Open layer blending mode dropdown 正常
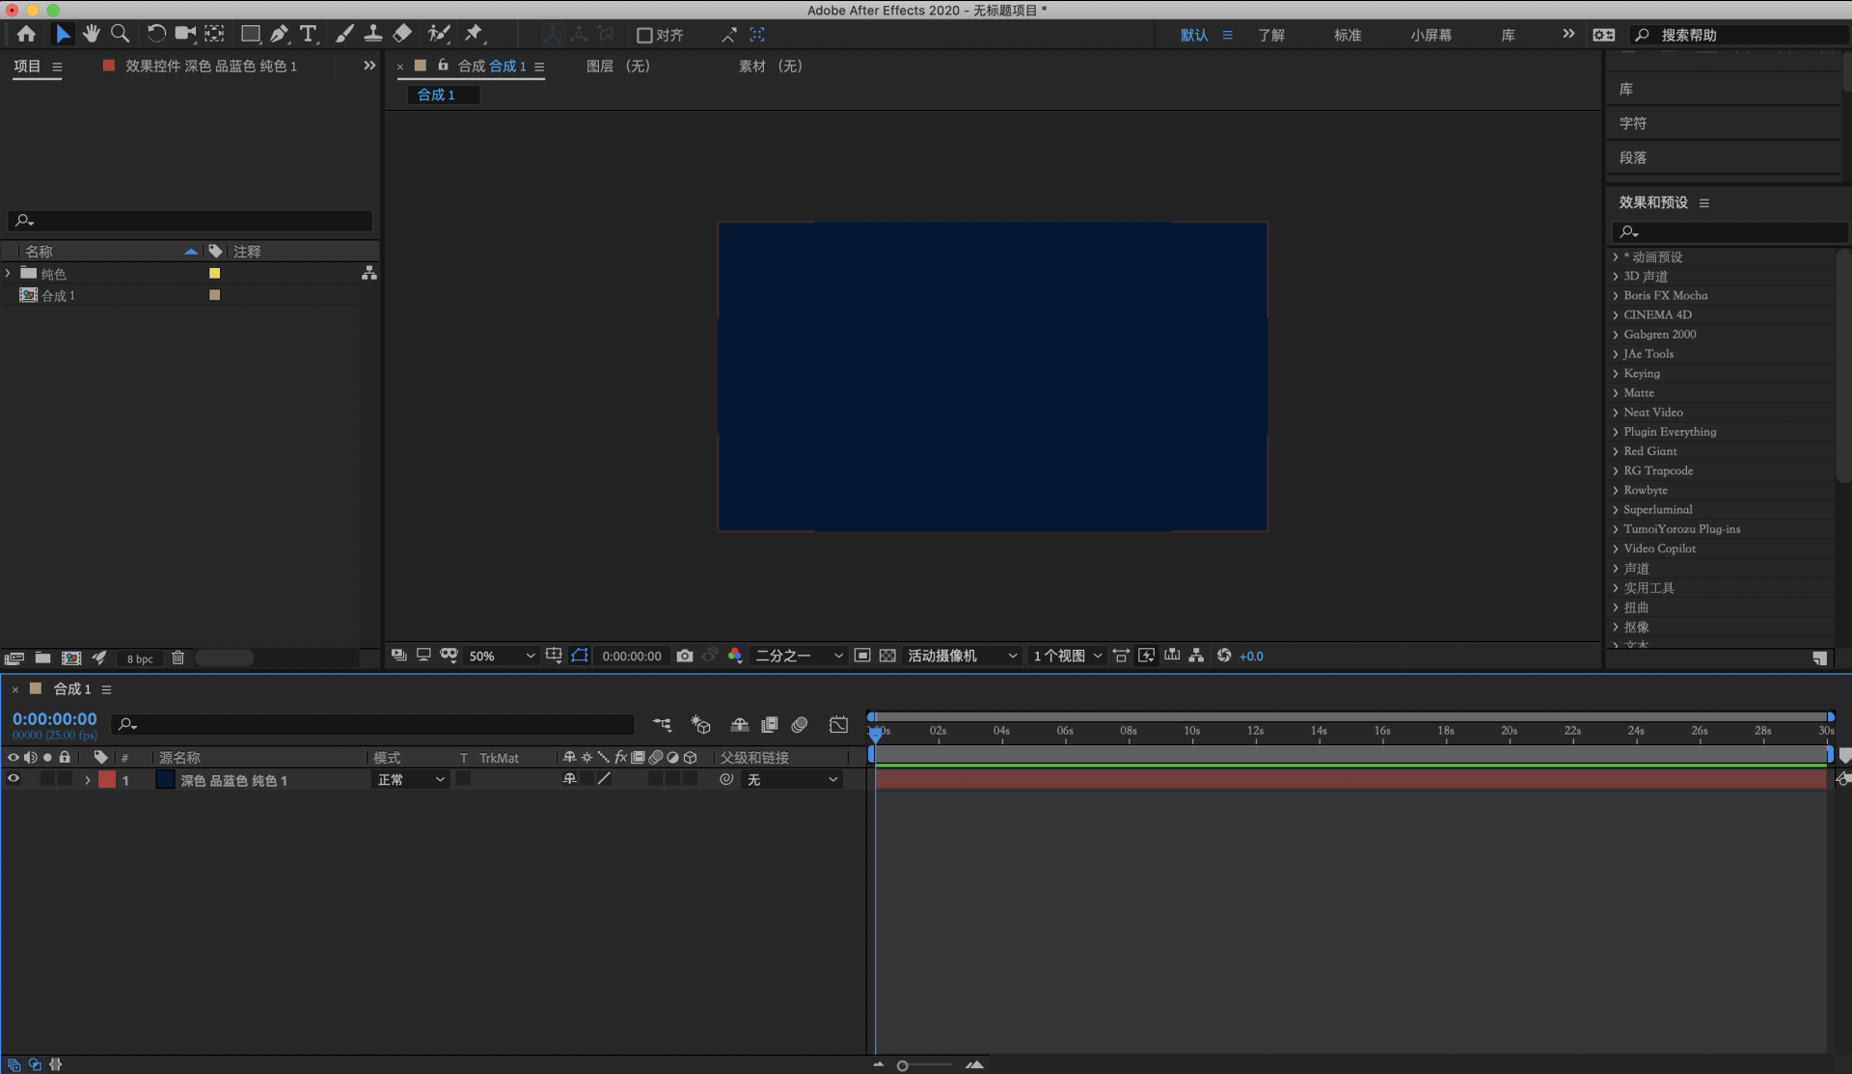 pyautogui.click(x=410, y=780)
